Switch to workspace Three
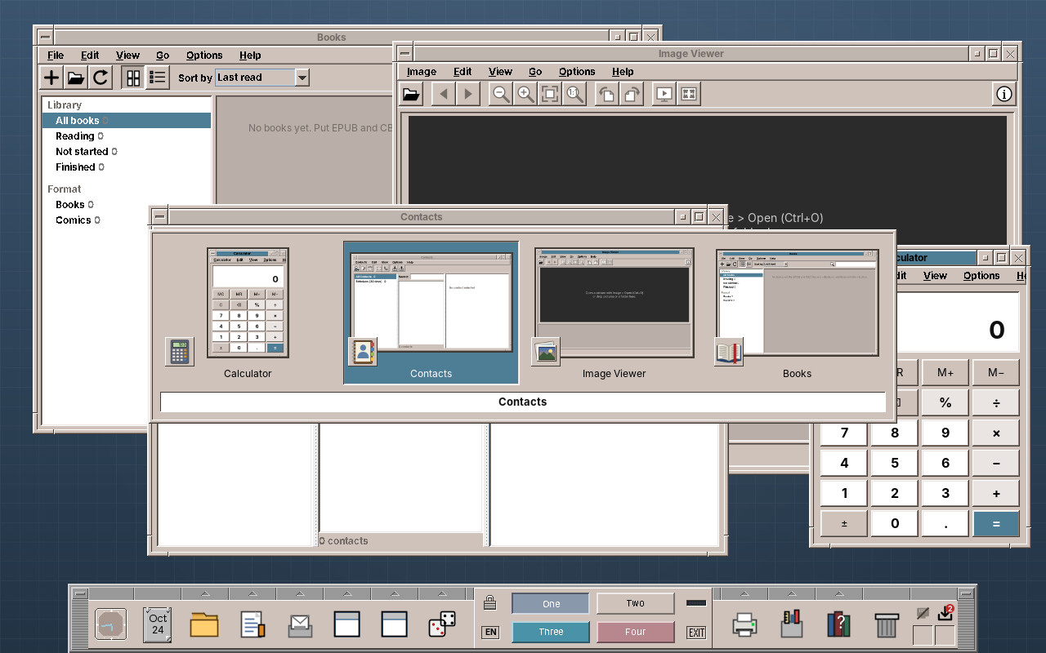 point(551,632)
